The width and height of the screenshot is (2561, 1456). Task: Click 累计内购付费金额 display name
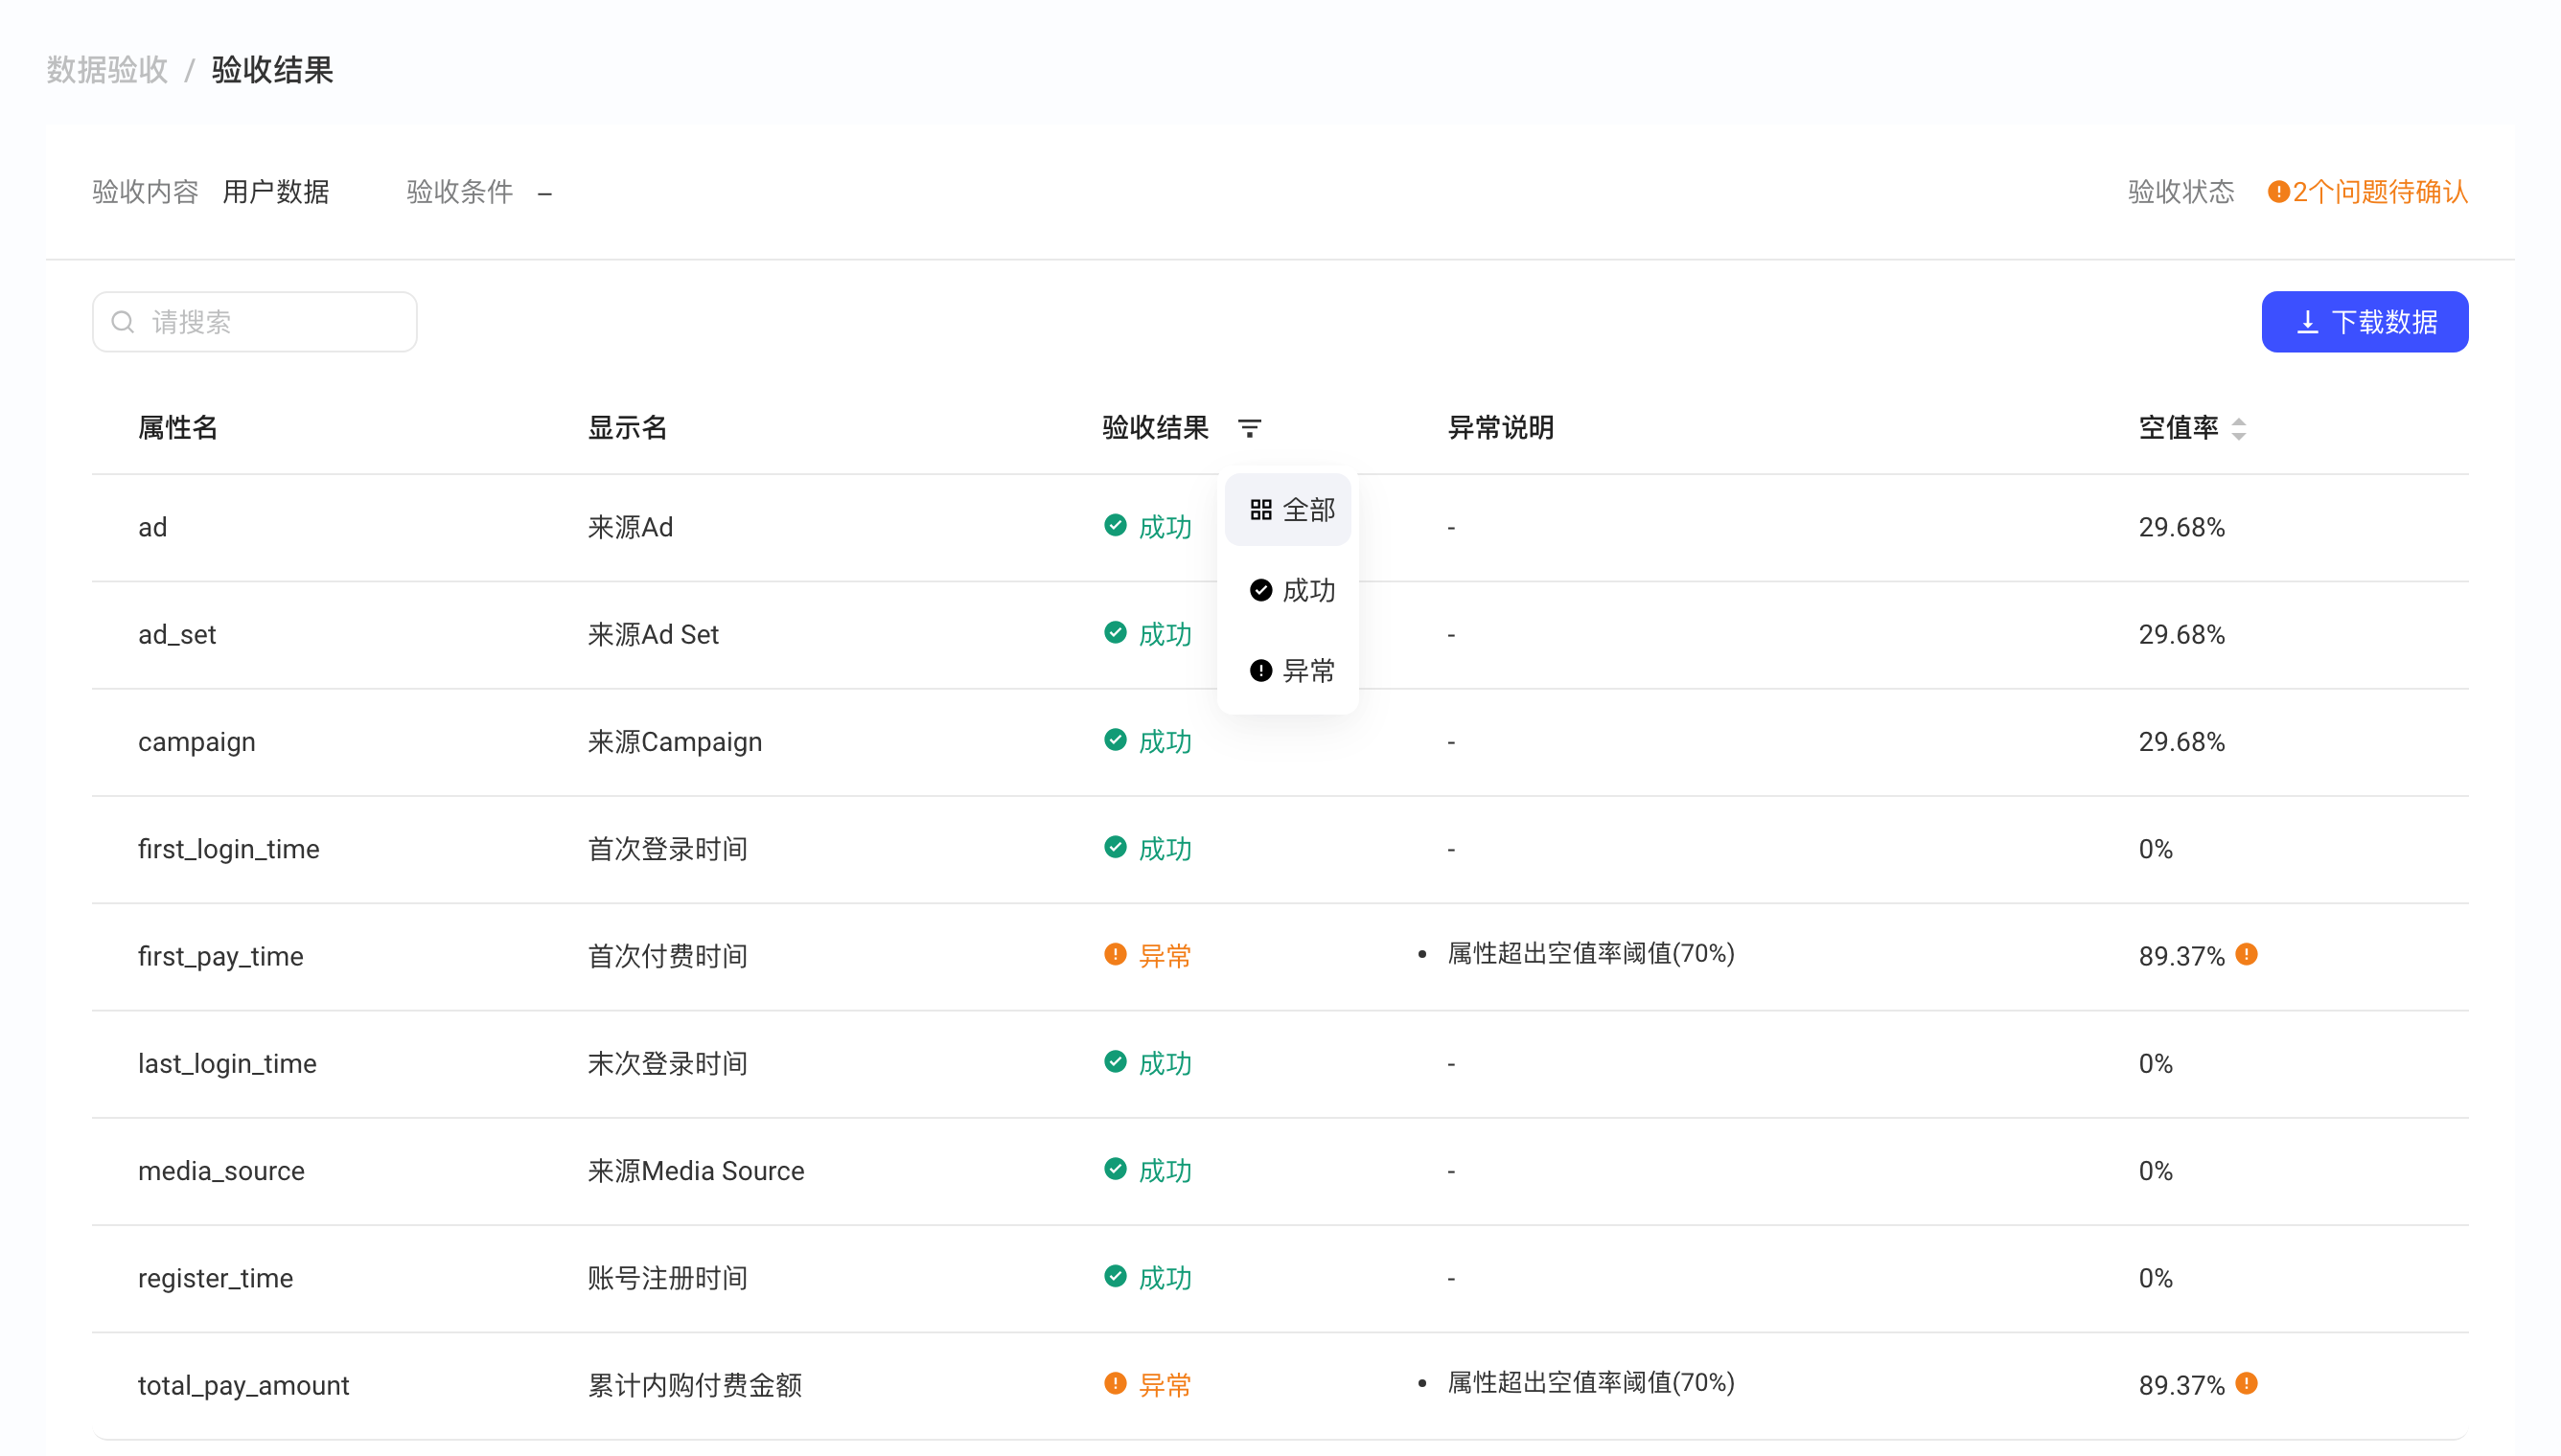pyautogui.click(x=695, y=1386)
